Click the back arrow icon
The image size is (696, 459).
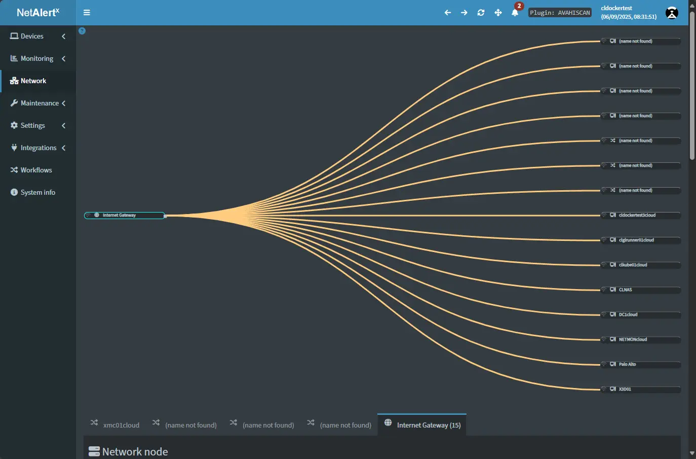point(447,13)
